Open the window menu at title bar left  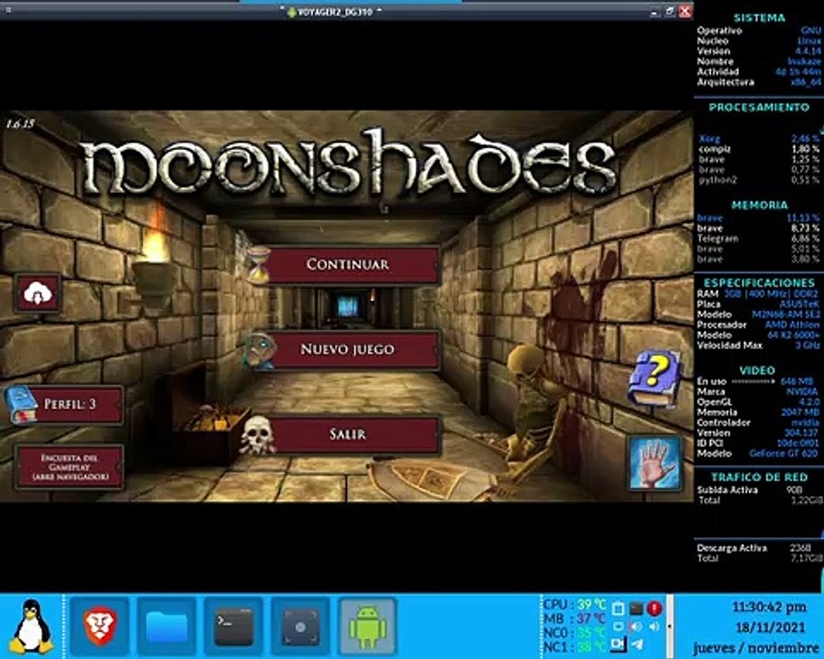8,10
